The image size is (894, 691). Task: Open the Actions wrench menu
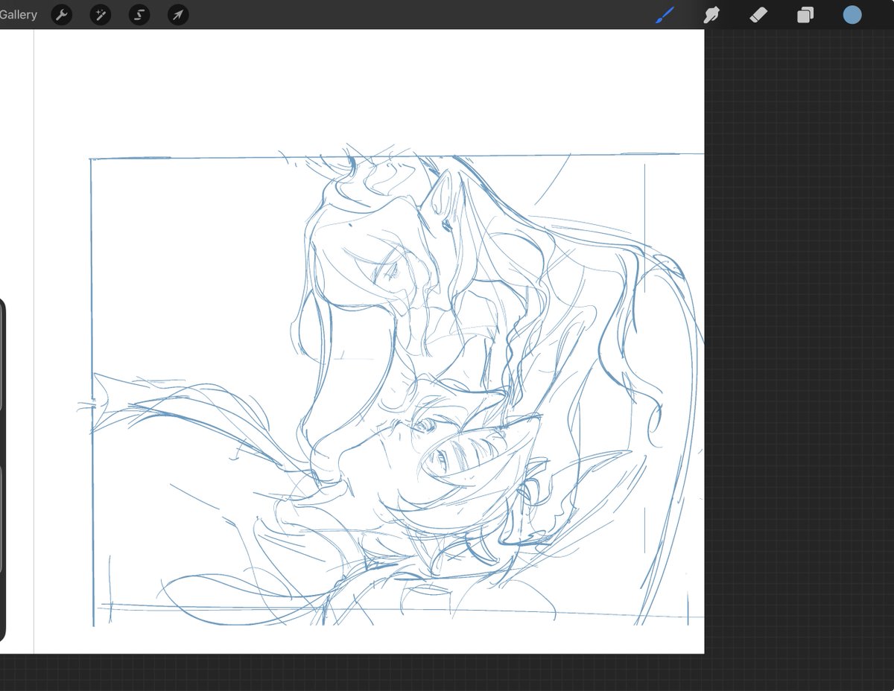pyautogui.click(x=62, y=15)
